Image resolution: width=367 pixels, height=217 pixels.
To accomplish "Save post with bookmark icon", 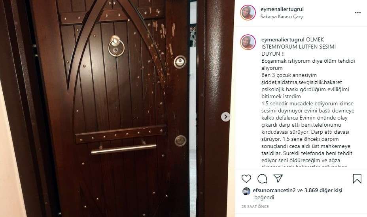I will tap(357, 179).
